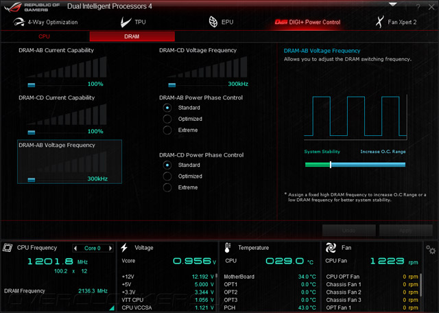The image size is (439, 313).
Task: Click the Chassis Fan 1 row
Action: pos(372,284)
